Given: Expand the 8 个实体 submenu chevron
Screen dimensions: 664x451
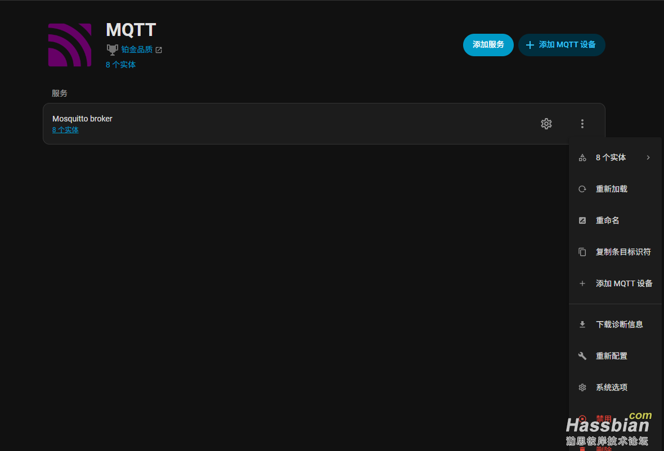Looking at the screenshot, I should (x=648, y=157).
